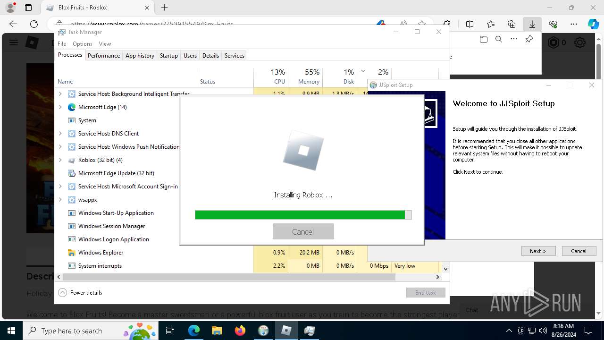Image resolution: width=604 pixels, height=340 pixels.
Task: Pin the Downloads panel
Action: (529, 40)
